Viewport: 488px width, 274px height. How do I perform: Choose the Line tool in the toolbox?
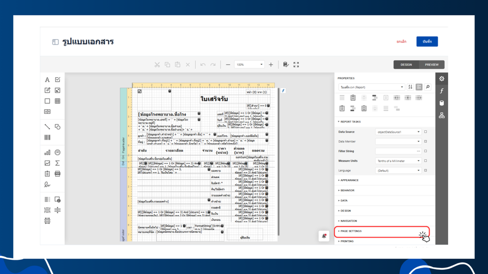47,127
